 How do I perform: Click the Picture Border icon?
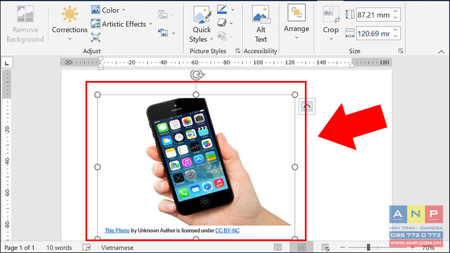click(222, 10)
